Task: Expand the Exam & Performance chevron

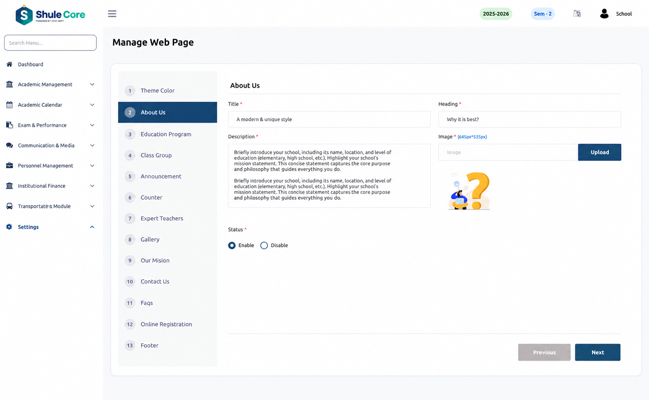Action: 92,125
